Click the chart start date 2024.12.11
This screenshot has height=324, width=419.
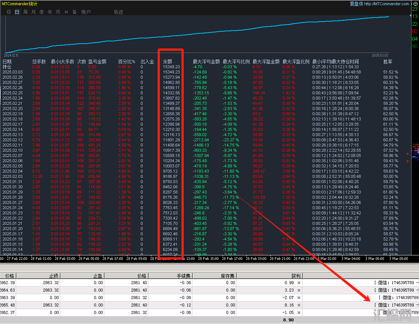[x=11, y=56]
